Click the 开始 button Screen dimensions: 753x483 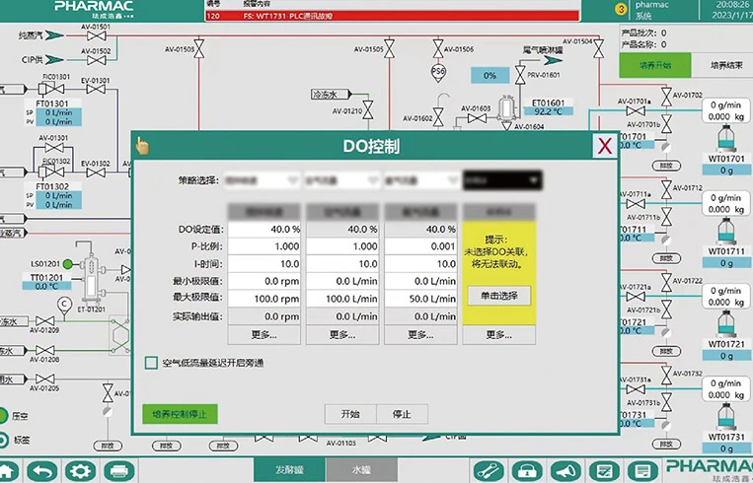[x=350, y=414]
